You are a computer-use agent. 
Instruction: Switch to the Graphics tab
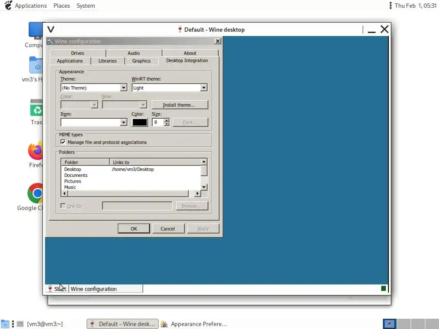[141, 61]
